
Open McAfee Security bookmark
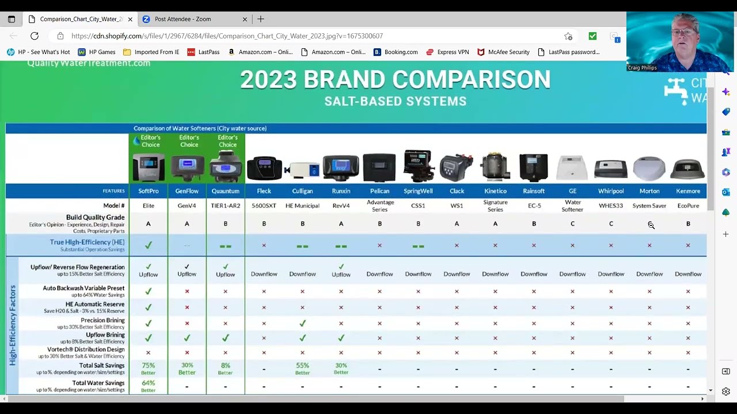tap(503, 52)
